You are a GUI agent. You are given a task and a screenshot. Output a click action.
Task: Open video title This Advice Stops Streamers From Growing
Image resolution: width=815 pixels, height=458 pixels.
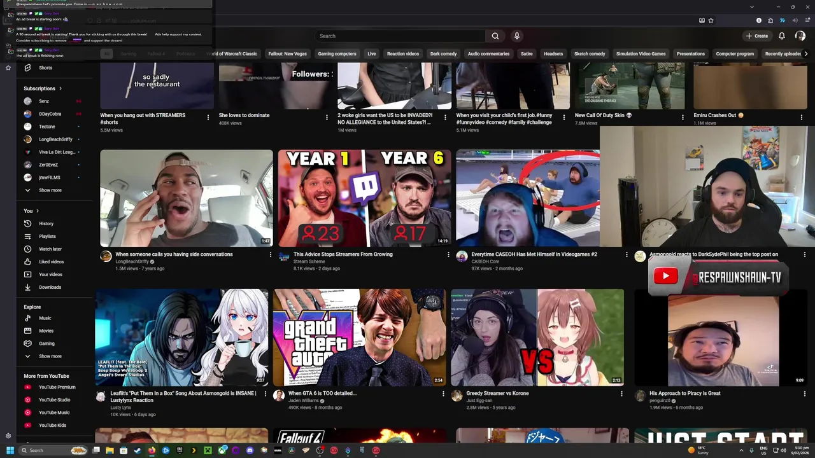pyautogui.click(x=343, y=254)
